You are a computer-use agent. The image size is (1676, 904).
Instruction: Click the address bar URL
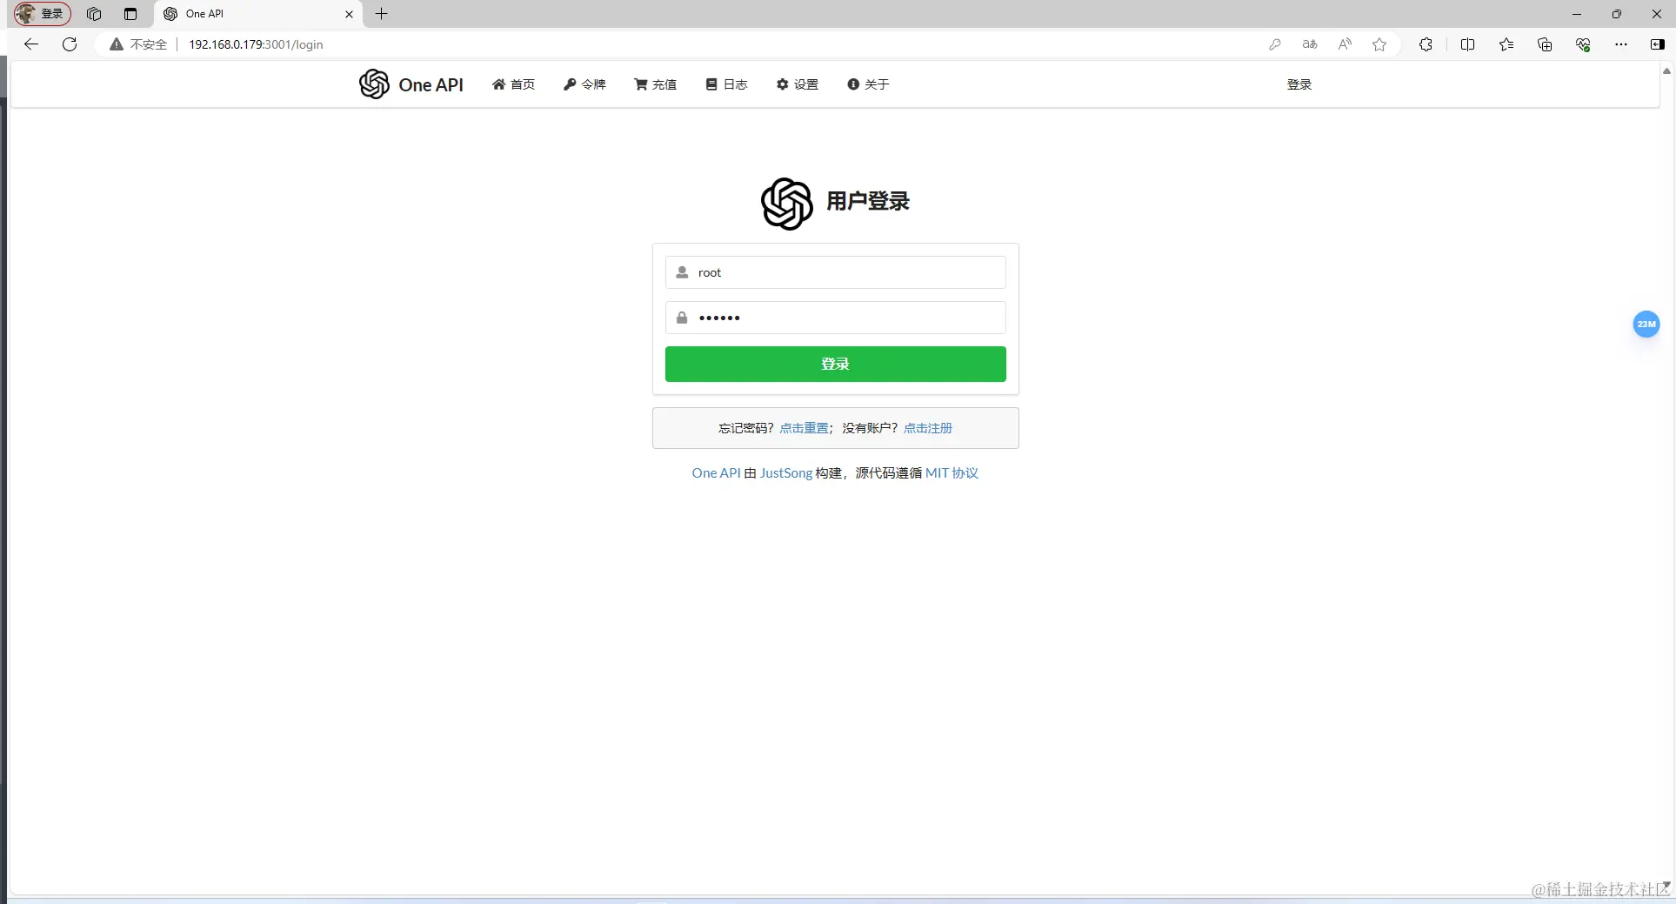point(256,44)
